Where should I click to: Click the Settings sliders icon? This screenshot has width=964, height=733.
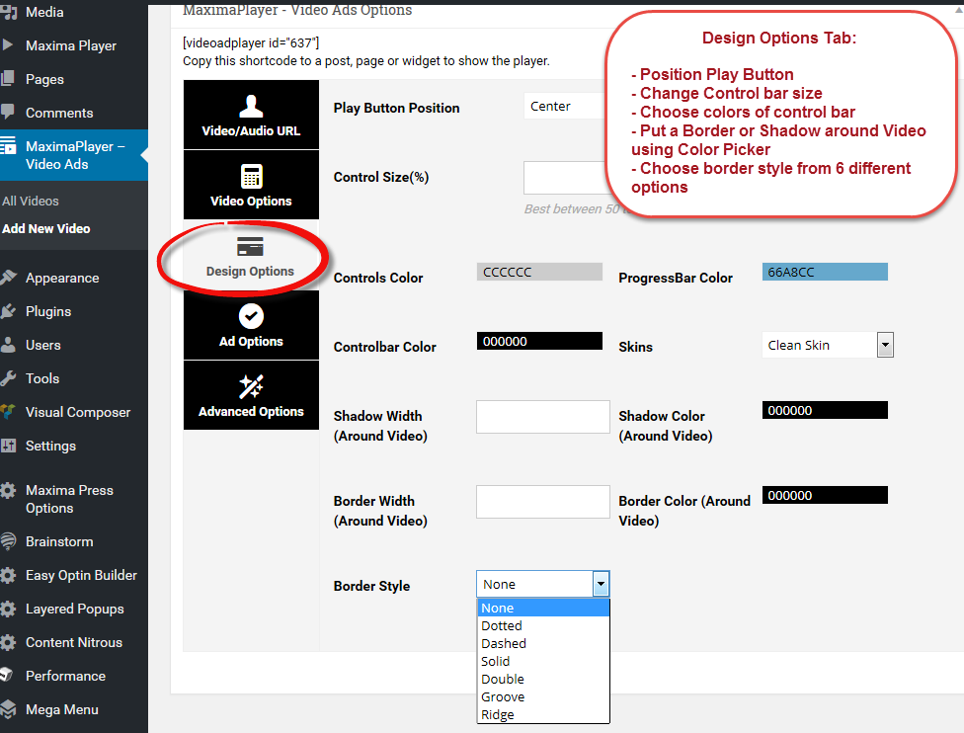(8, 446)
